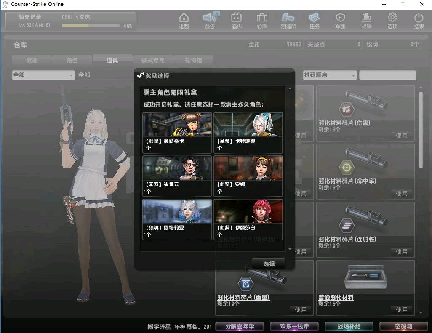Screen dimensions: 432x333
Task: Select the 普通强化材料 box icon
Action: pos(365,277)
